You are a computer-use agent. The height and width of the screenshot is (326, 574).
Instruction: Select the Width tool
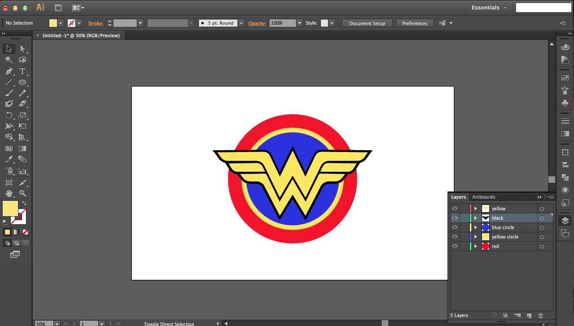tap(9, 126)
